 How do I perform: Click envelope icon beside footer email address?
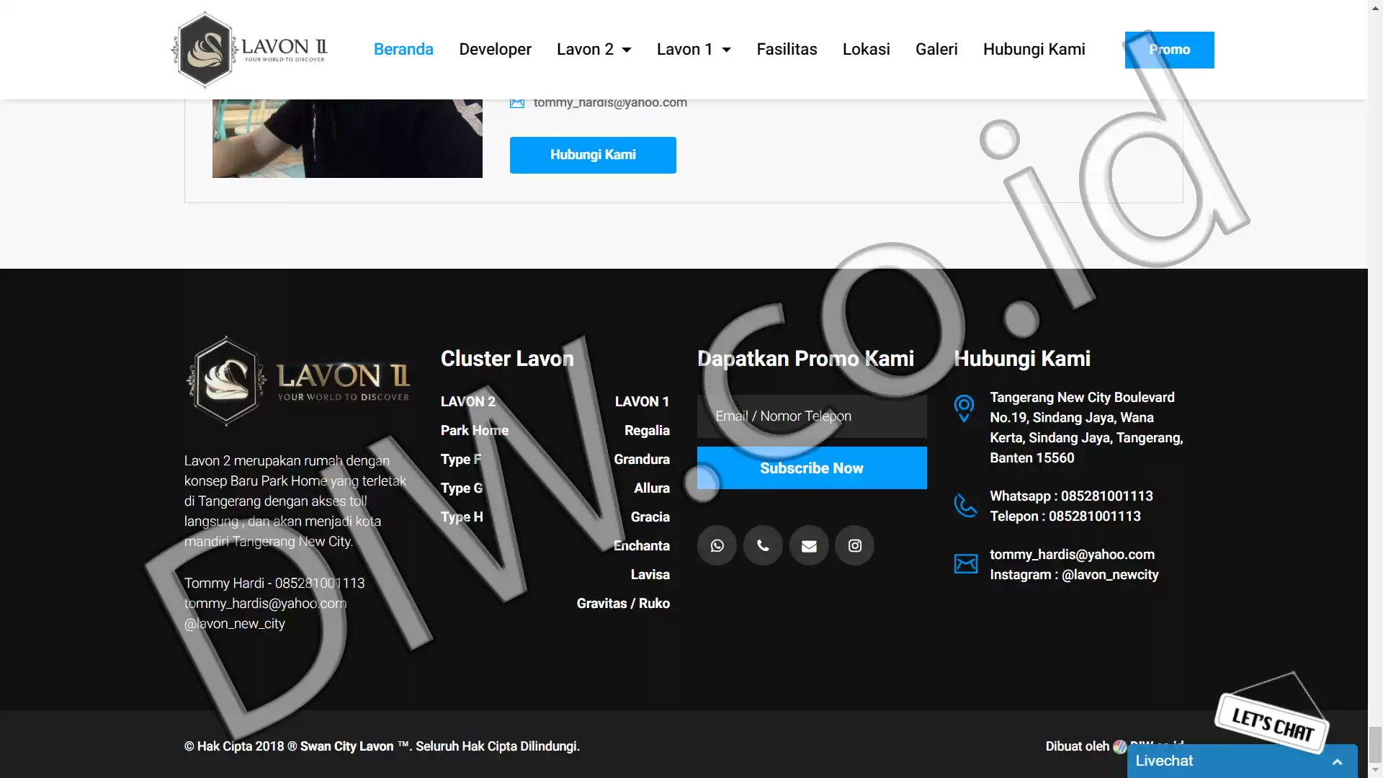pyautogui.click(x=965, y=563)
